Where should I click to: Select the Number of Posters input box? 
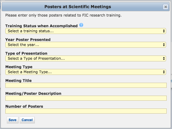[x=86, y=111]
